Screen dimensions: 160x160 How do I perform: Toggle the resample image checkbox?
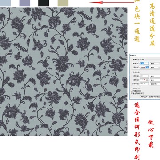pyautogui.click(x=132, y=93)
